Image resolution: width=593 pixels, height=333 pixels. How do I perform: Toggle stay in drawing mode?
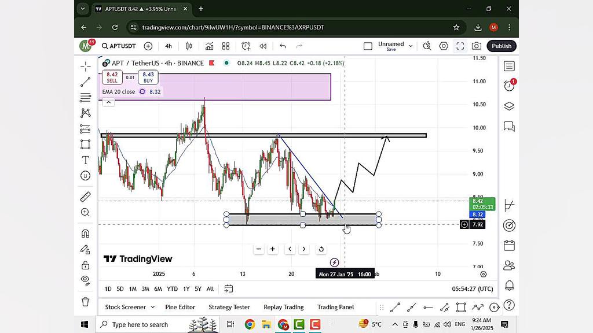tap(86, 249)
